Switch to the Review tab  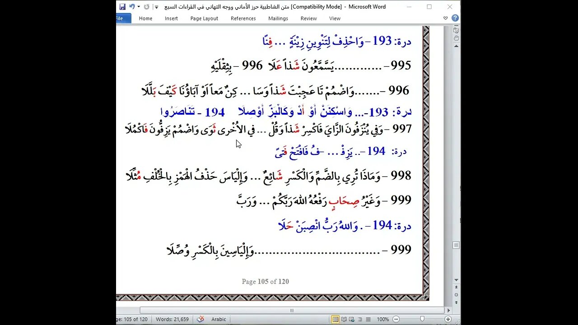pyautogui.click(x=308, y=19)
